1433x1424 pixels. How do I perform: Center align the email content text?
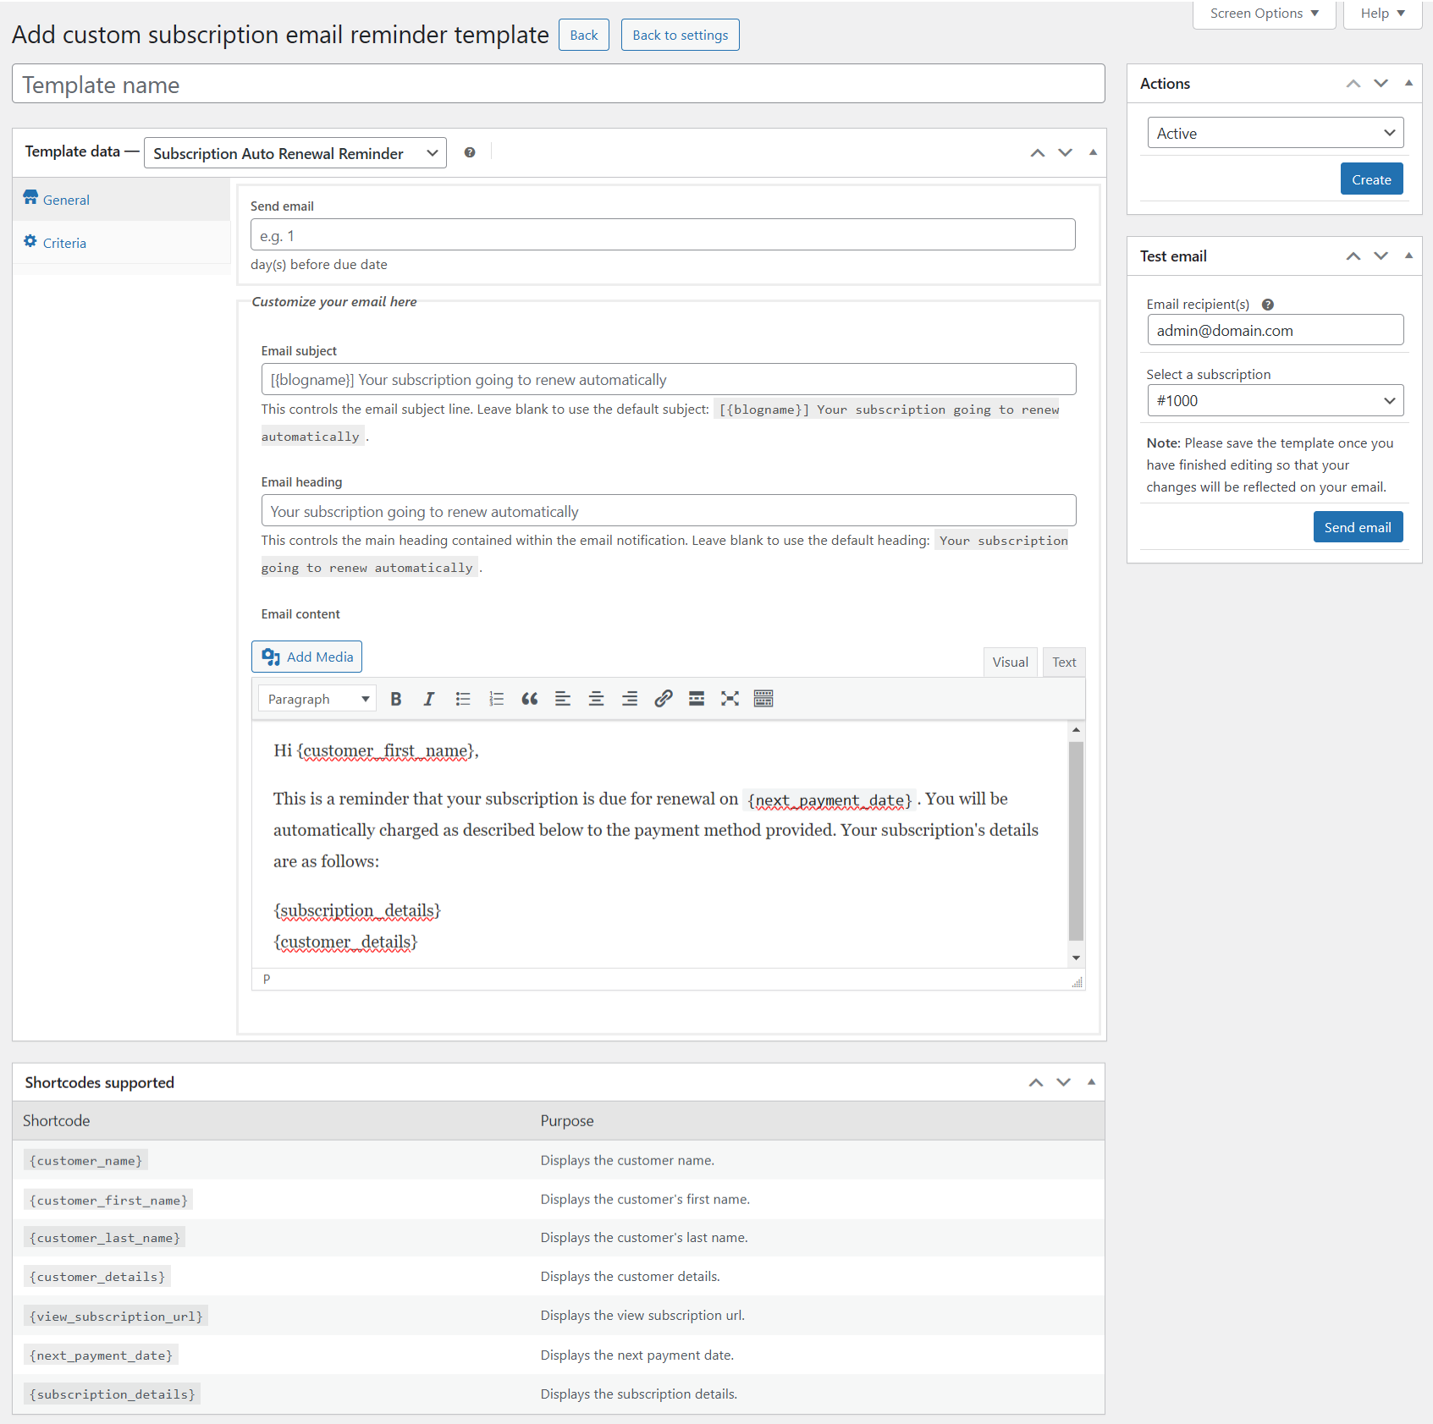coord(597,698)
